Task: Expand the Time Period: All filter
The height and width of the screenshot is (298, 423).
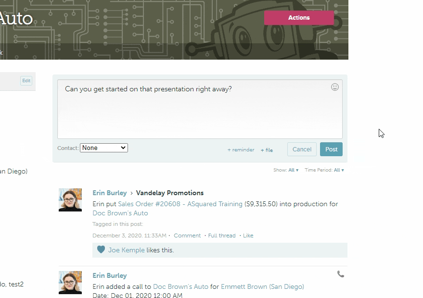Action: click(339, 170)
